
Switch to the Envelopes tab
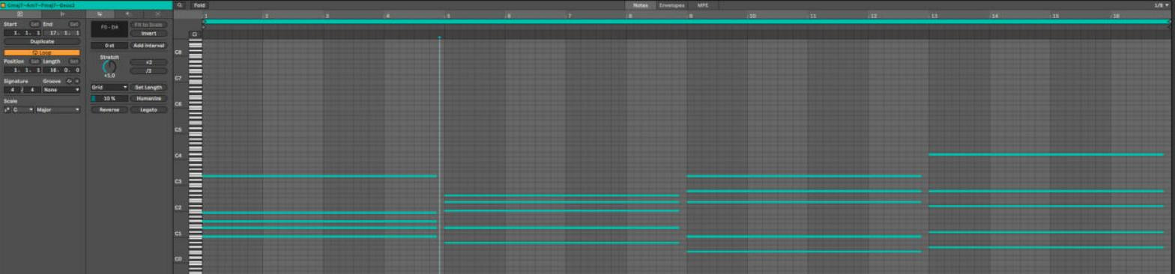point(671,5)
